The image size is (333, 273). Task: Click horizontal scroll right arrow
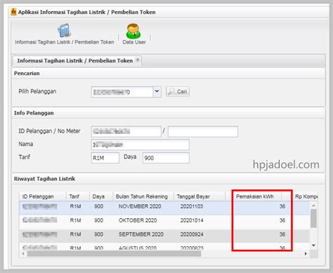(306, 254)
